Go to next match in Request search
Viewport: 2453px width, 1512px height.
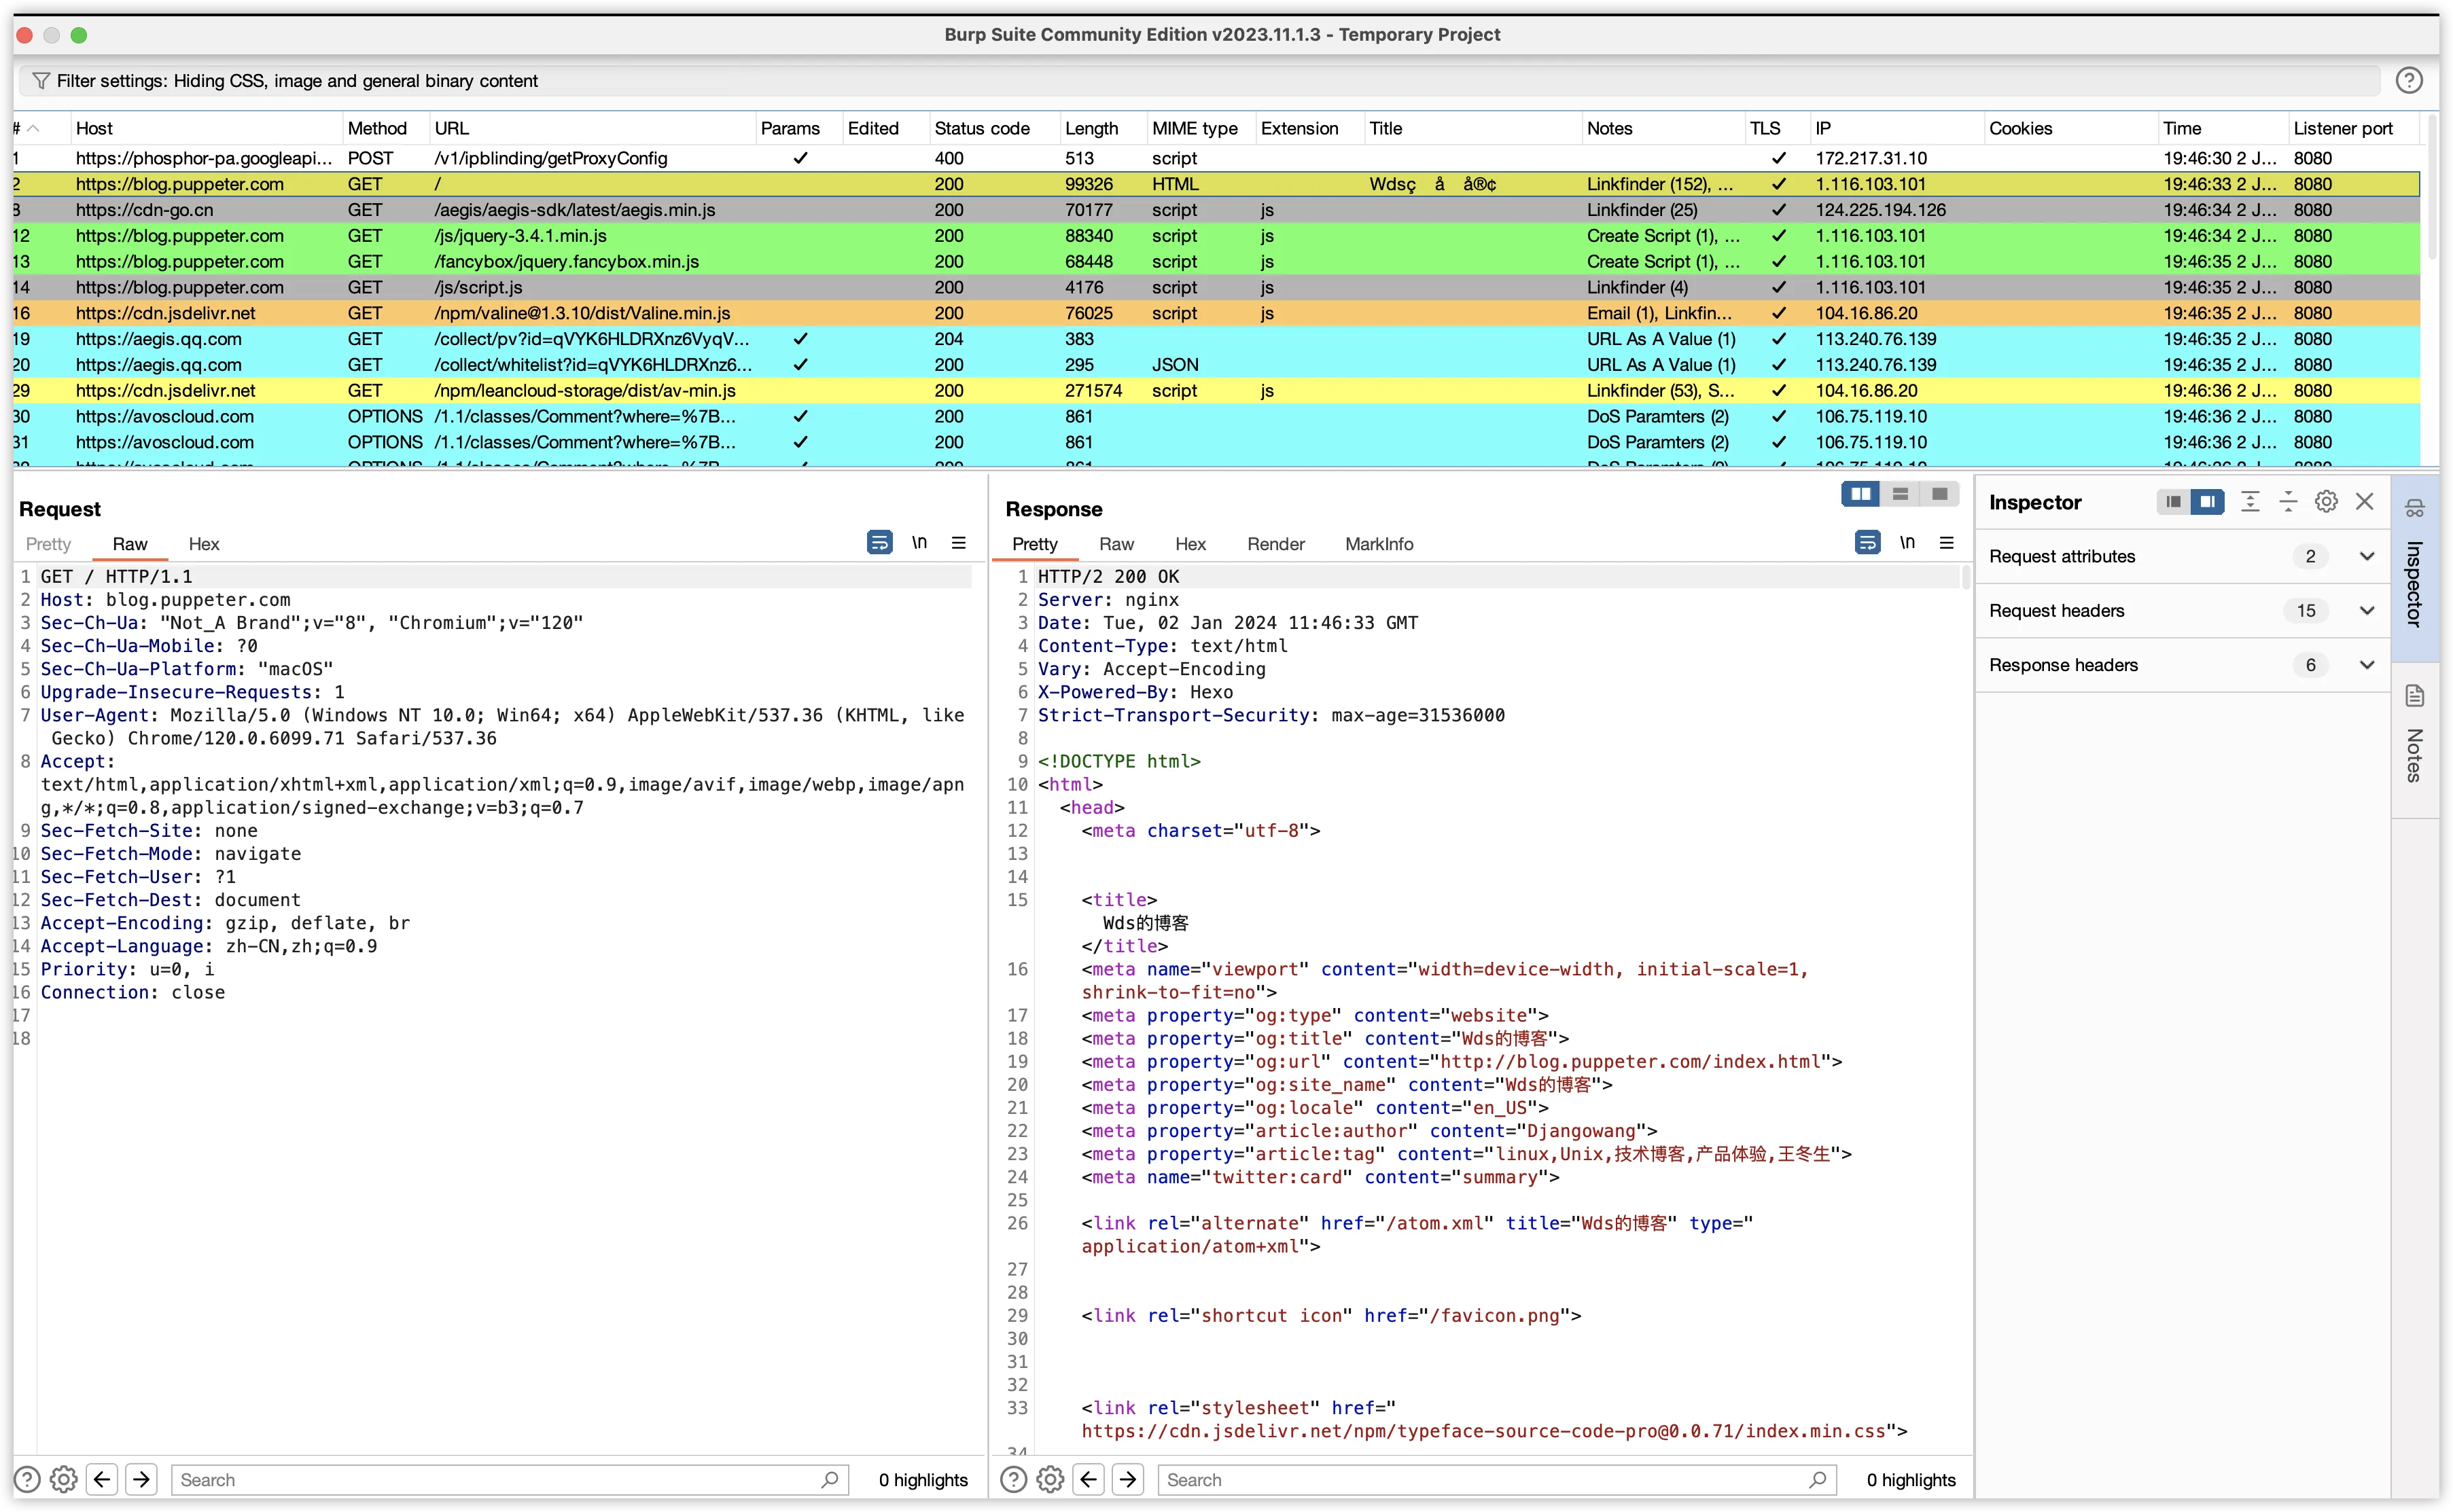[141, 1479]
